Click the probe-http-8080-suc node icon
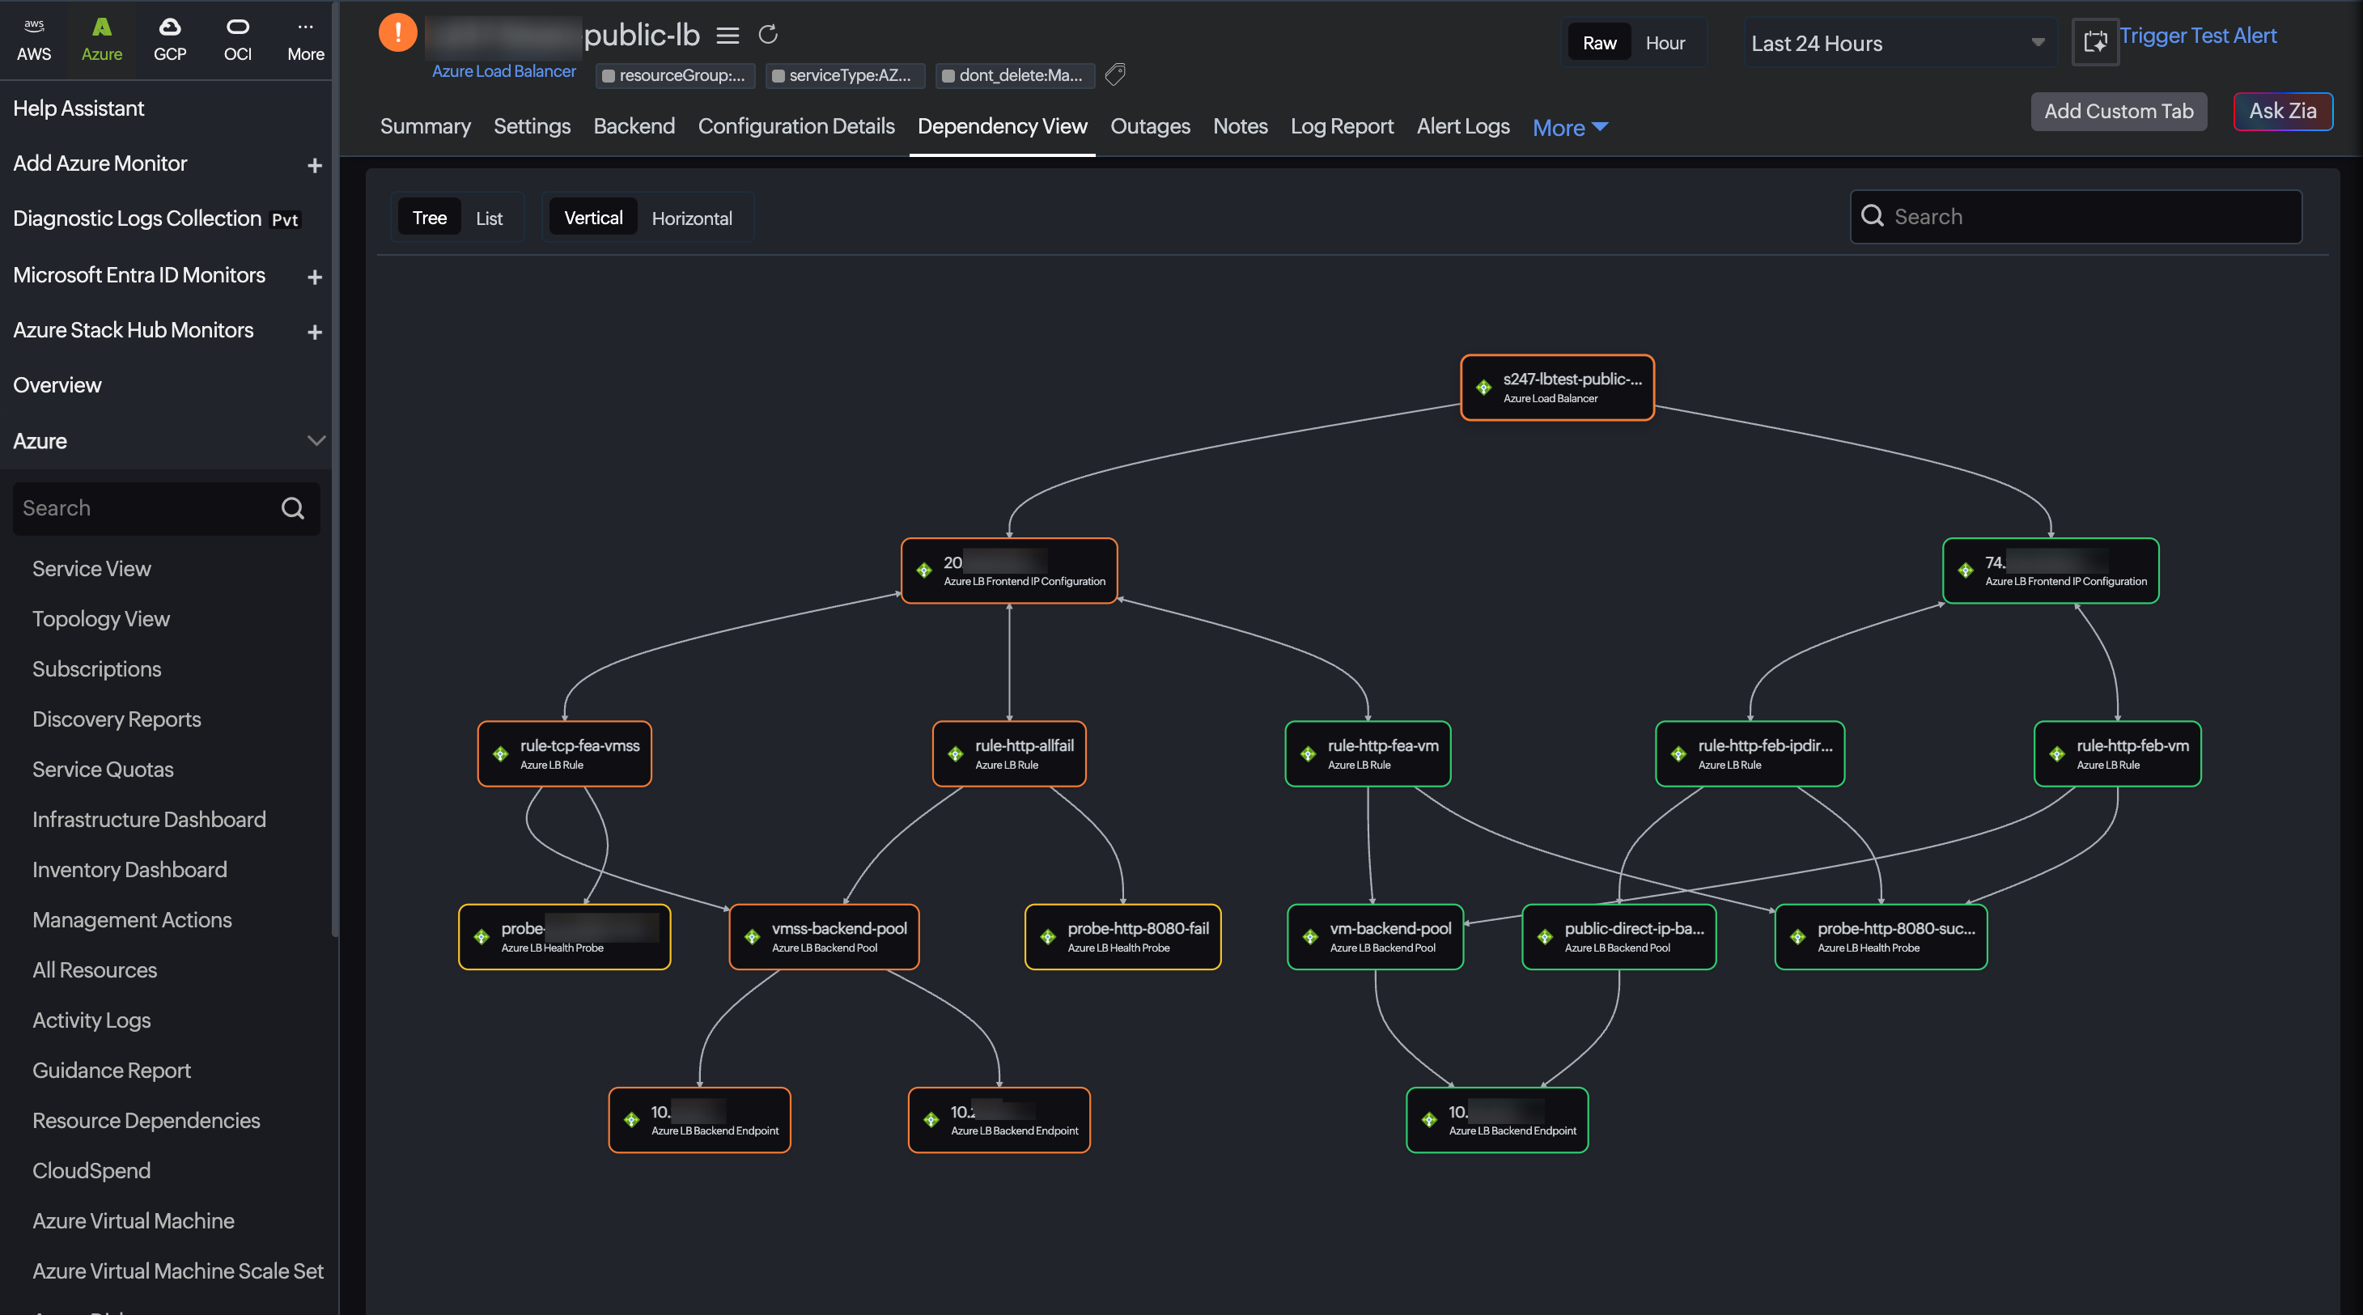The height and width of the screenshot is (1315, 2363). 1798,936
